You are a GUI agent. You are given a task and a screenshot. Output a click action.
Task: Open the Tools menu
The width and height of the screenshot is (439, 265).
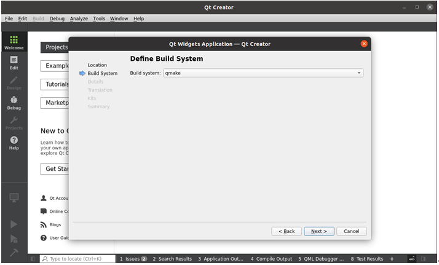pyautogui.click(x=99, y=18)
